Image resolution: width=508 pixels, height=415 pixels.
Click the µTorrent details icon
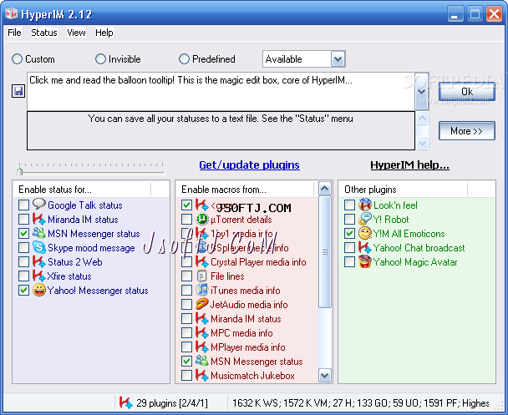[202, 219]
